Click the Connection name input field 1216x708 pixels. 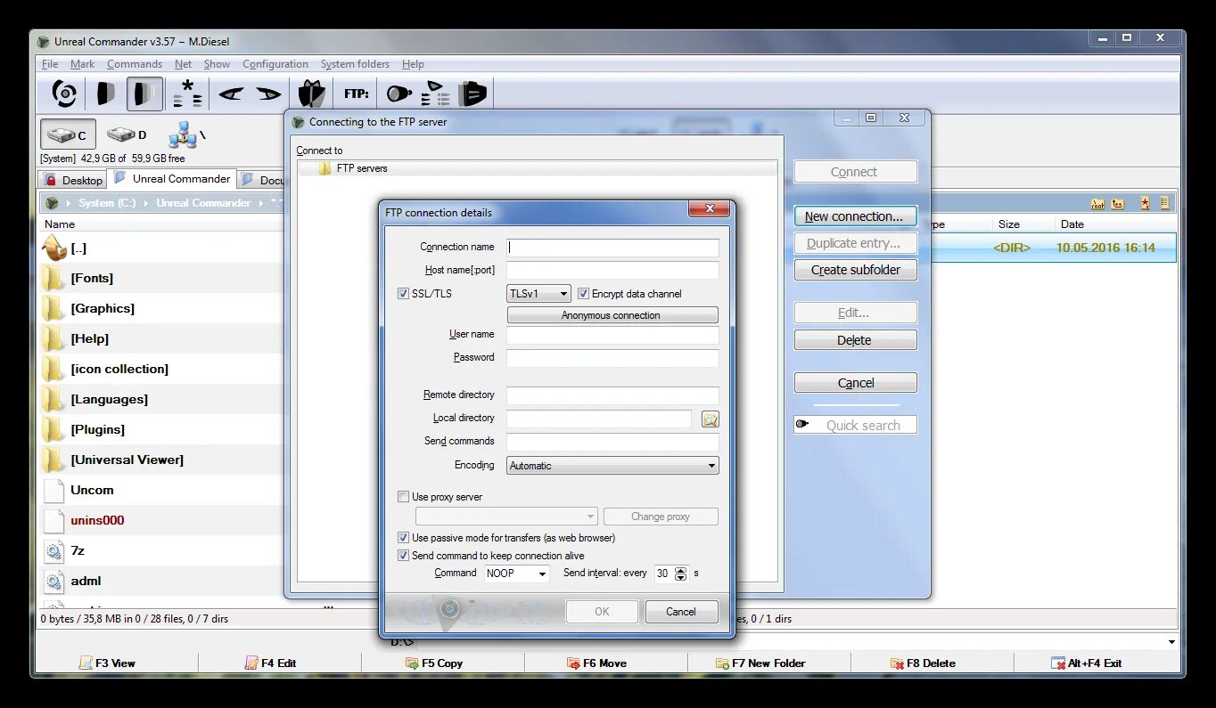(x=612, y=248)
